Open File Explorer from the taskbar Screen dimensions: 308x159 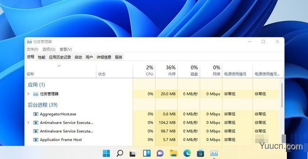coord(174,153)
